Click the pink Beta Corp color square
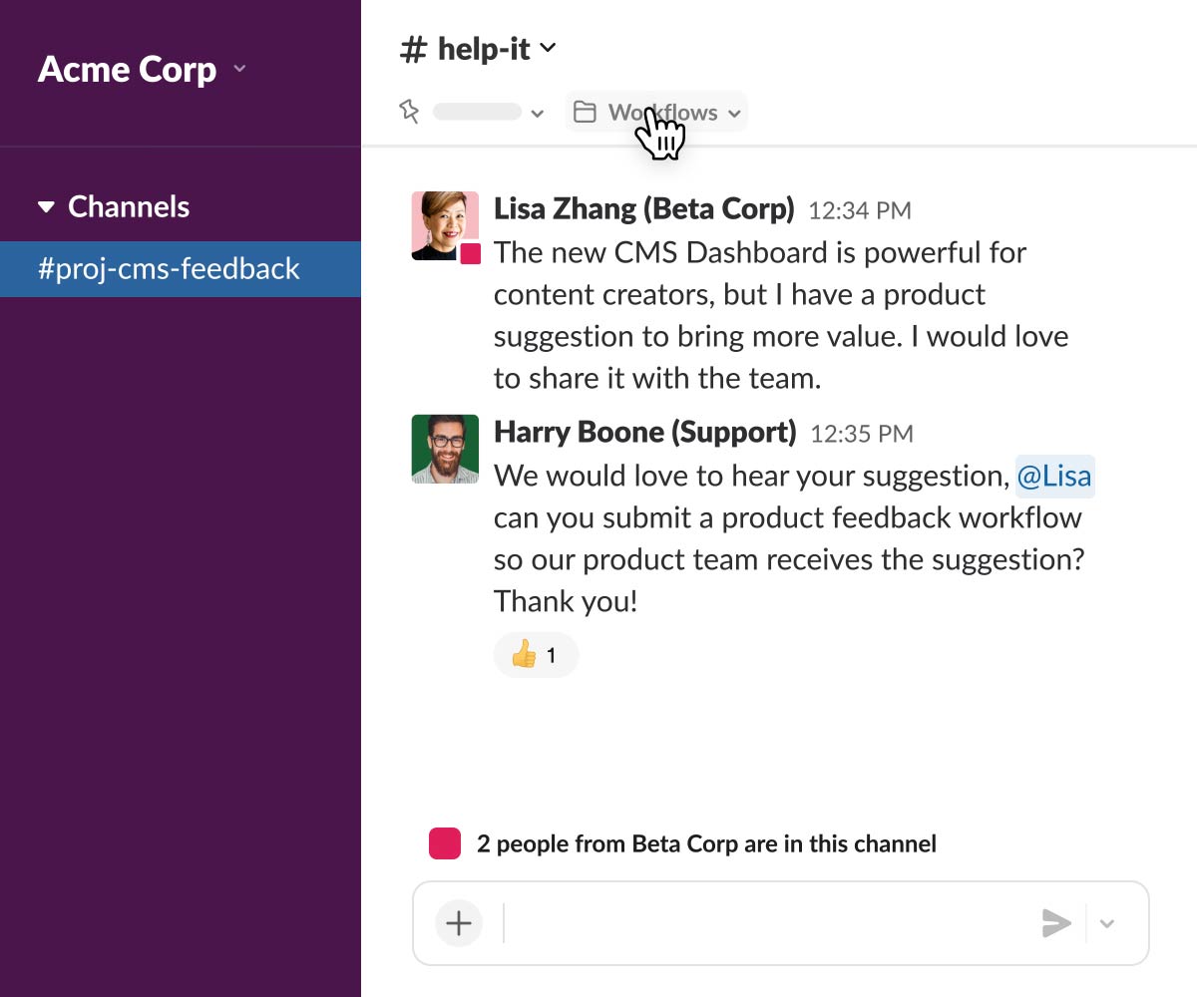The height and width of the screenshot is (997, 1197). 445,843
